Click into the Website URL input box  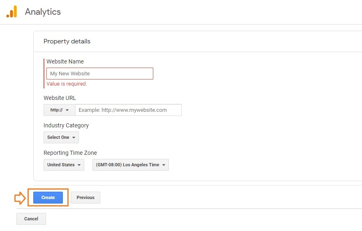point(128,110)
